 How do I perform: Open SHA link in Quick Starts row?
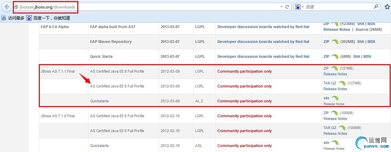coord(357,56)
